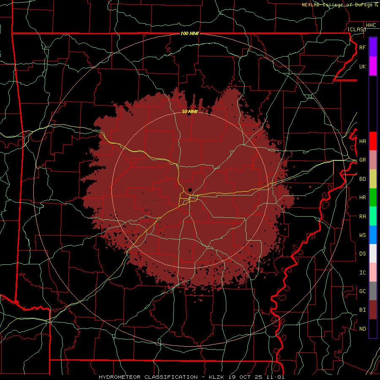Viewport: 380px width, 380px height.
Task: Click the HA red legend swatch
Action: click(373, 141)
